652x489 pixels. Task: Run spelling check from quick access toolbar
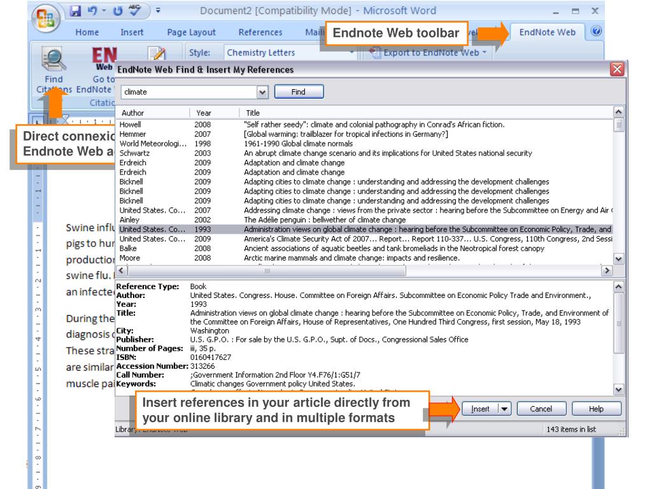(x=135, y=10)
